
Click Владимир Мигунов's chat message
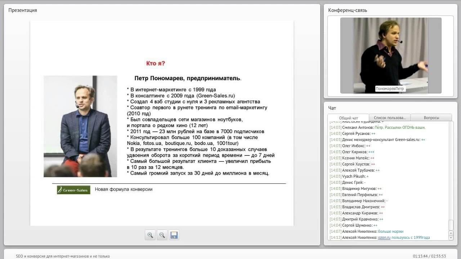tap(355, 188)
